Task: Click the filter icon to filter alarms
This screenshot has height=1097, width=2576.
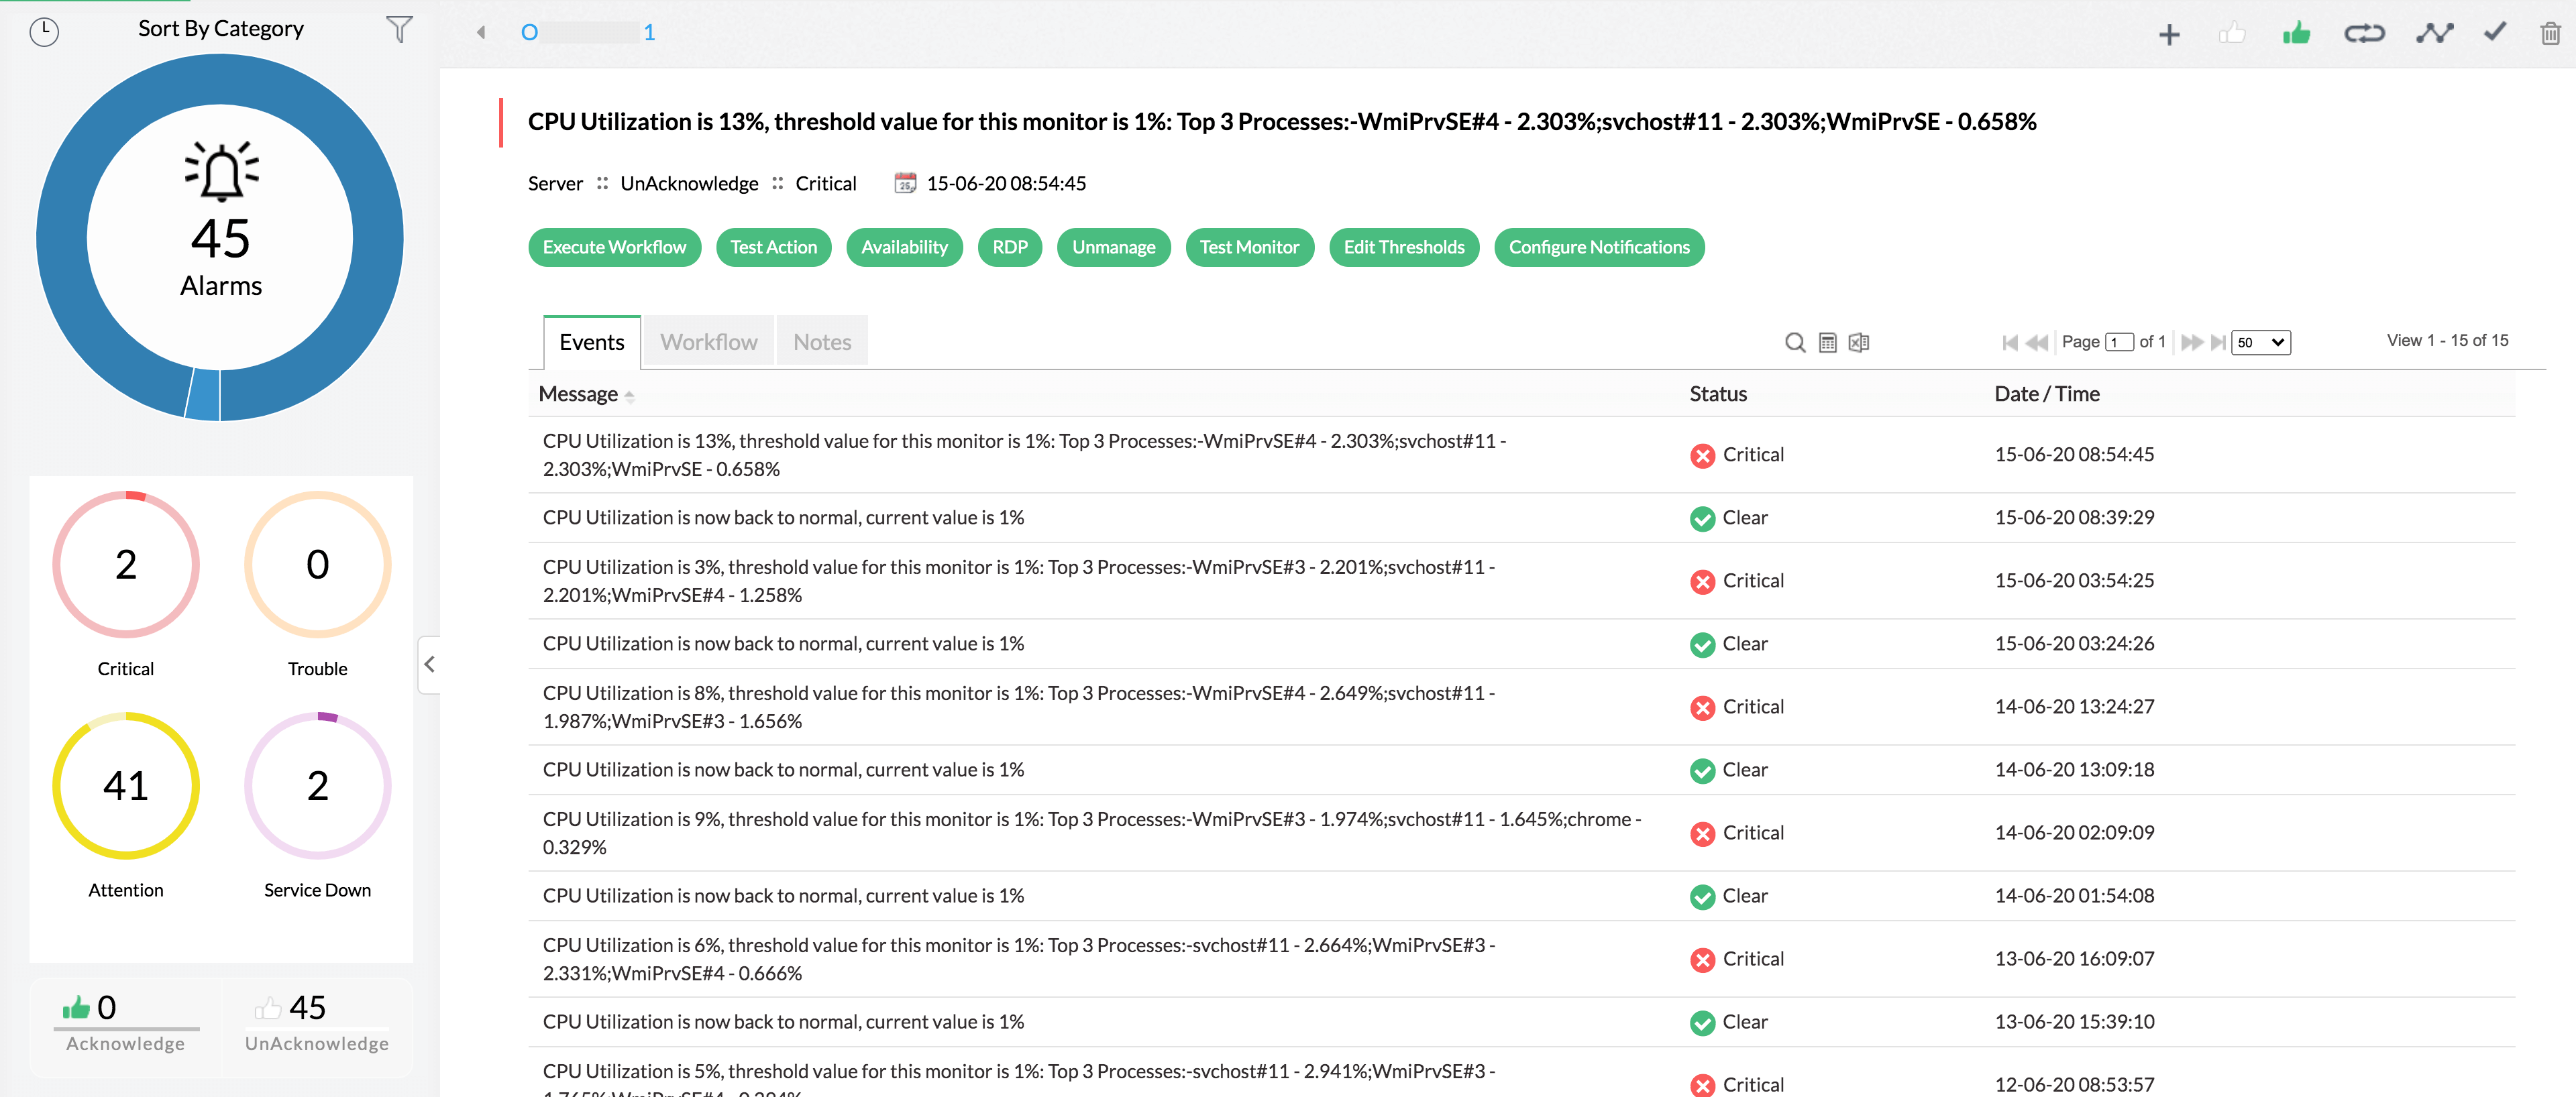Action: (x=401, y=28)
